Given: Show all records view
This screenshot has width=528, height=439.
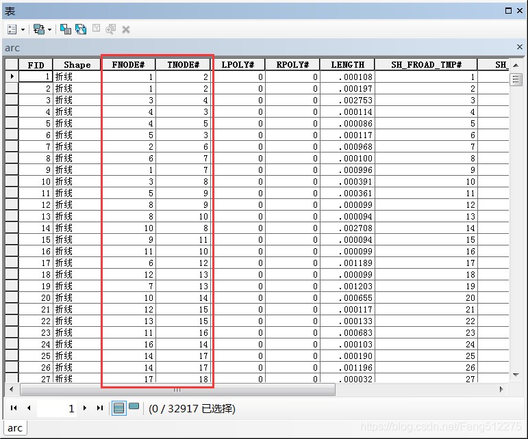Looking at the screenshot, I should click(119, 408).
